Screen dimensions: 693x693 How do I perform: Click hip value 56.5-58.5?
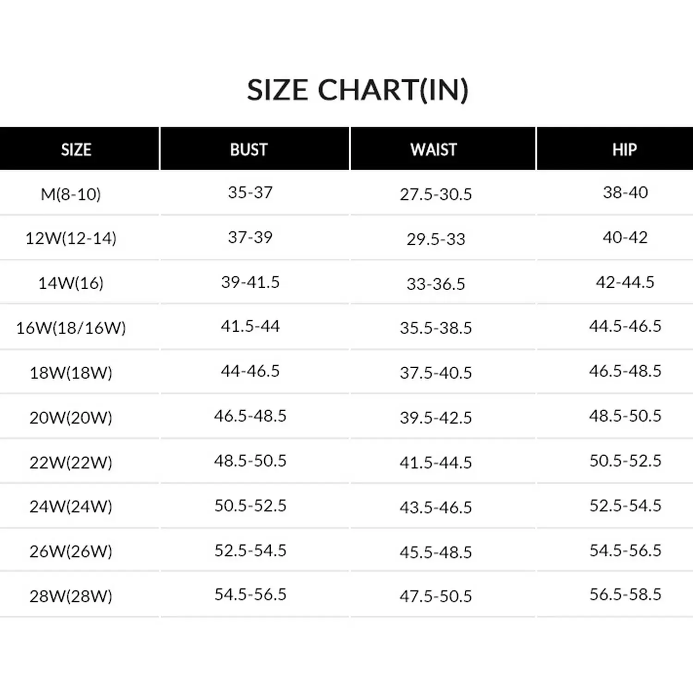(x=625, y=594)
